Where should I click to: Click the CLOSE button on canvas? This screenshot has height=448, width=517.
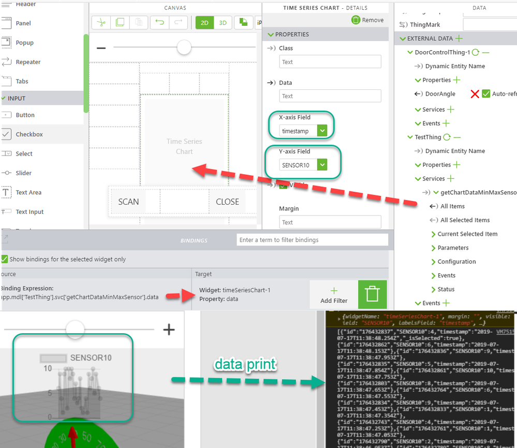pos(228,202)
